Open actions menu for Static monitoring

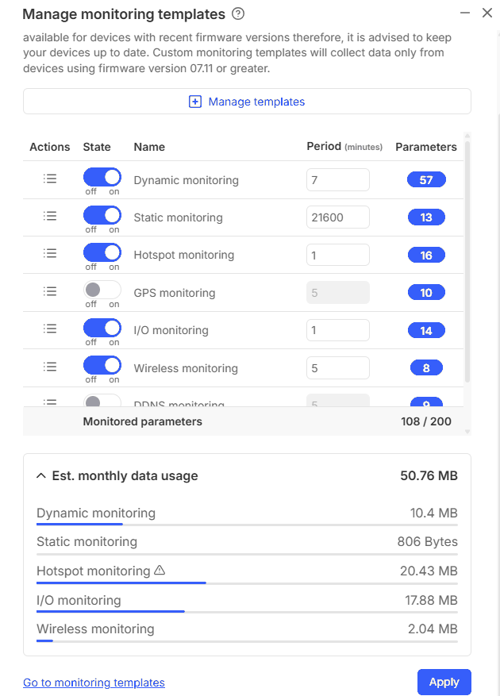point(50,217)
